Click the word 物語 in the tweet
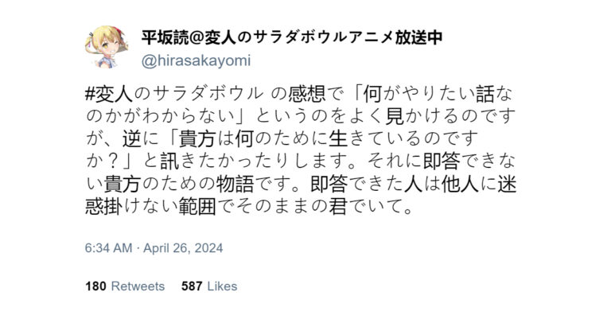Screen dimensions: 611x319 pos(235,184)
